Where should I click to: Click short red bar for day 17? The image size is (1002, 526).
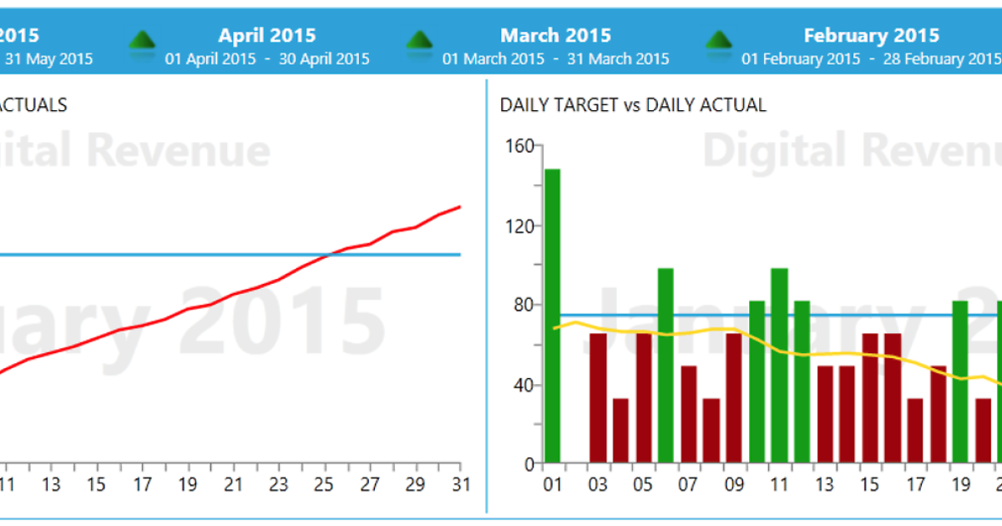pyautogui.click(x=915, y=431)
